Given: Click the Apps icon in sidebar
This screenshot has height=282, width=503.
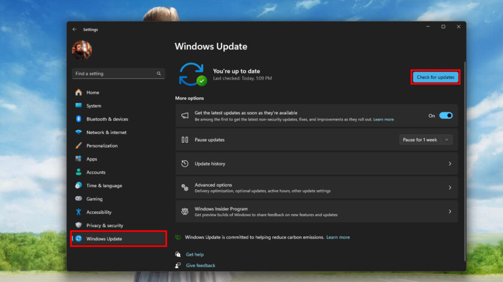Looking at the screenshot, I should click(78, 158).
